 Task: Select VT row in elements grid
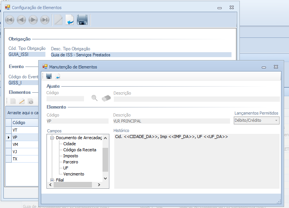click(22, 130)
